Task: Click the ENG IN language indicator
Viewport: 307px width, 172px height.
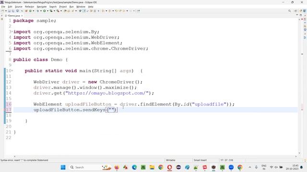Action: coord(264,167)
